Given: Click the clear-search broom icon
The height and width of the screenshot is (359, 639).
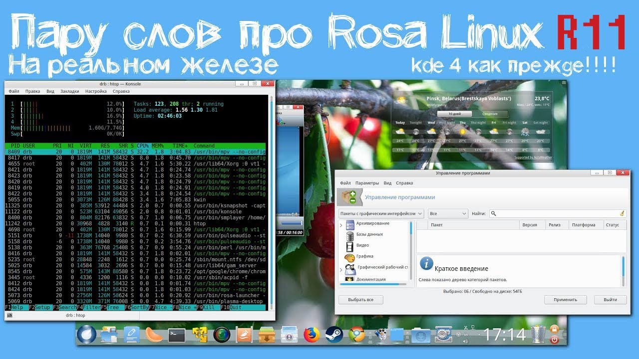Looking at the screenshot, I should click(x=622, y=213).
